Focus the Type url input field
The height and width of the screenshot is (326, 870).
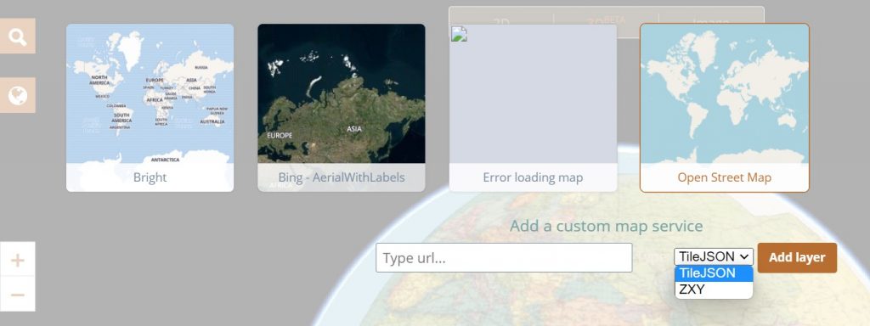pos(504,258)
